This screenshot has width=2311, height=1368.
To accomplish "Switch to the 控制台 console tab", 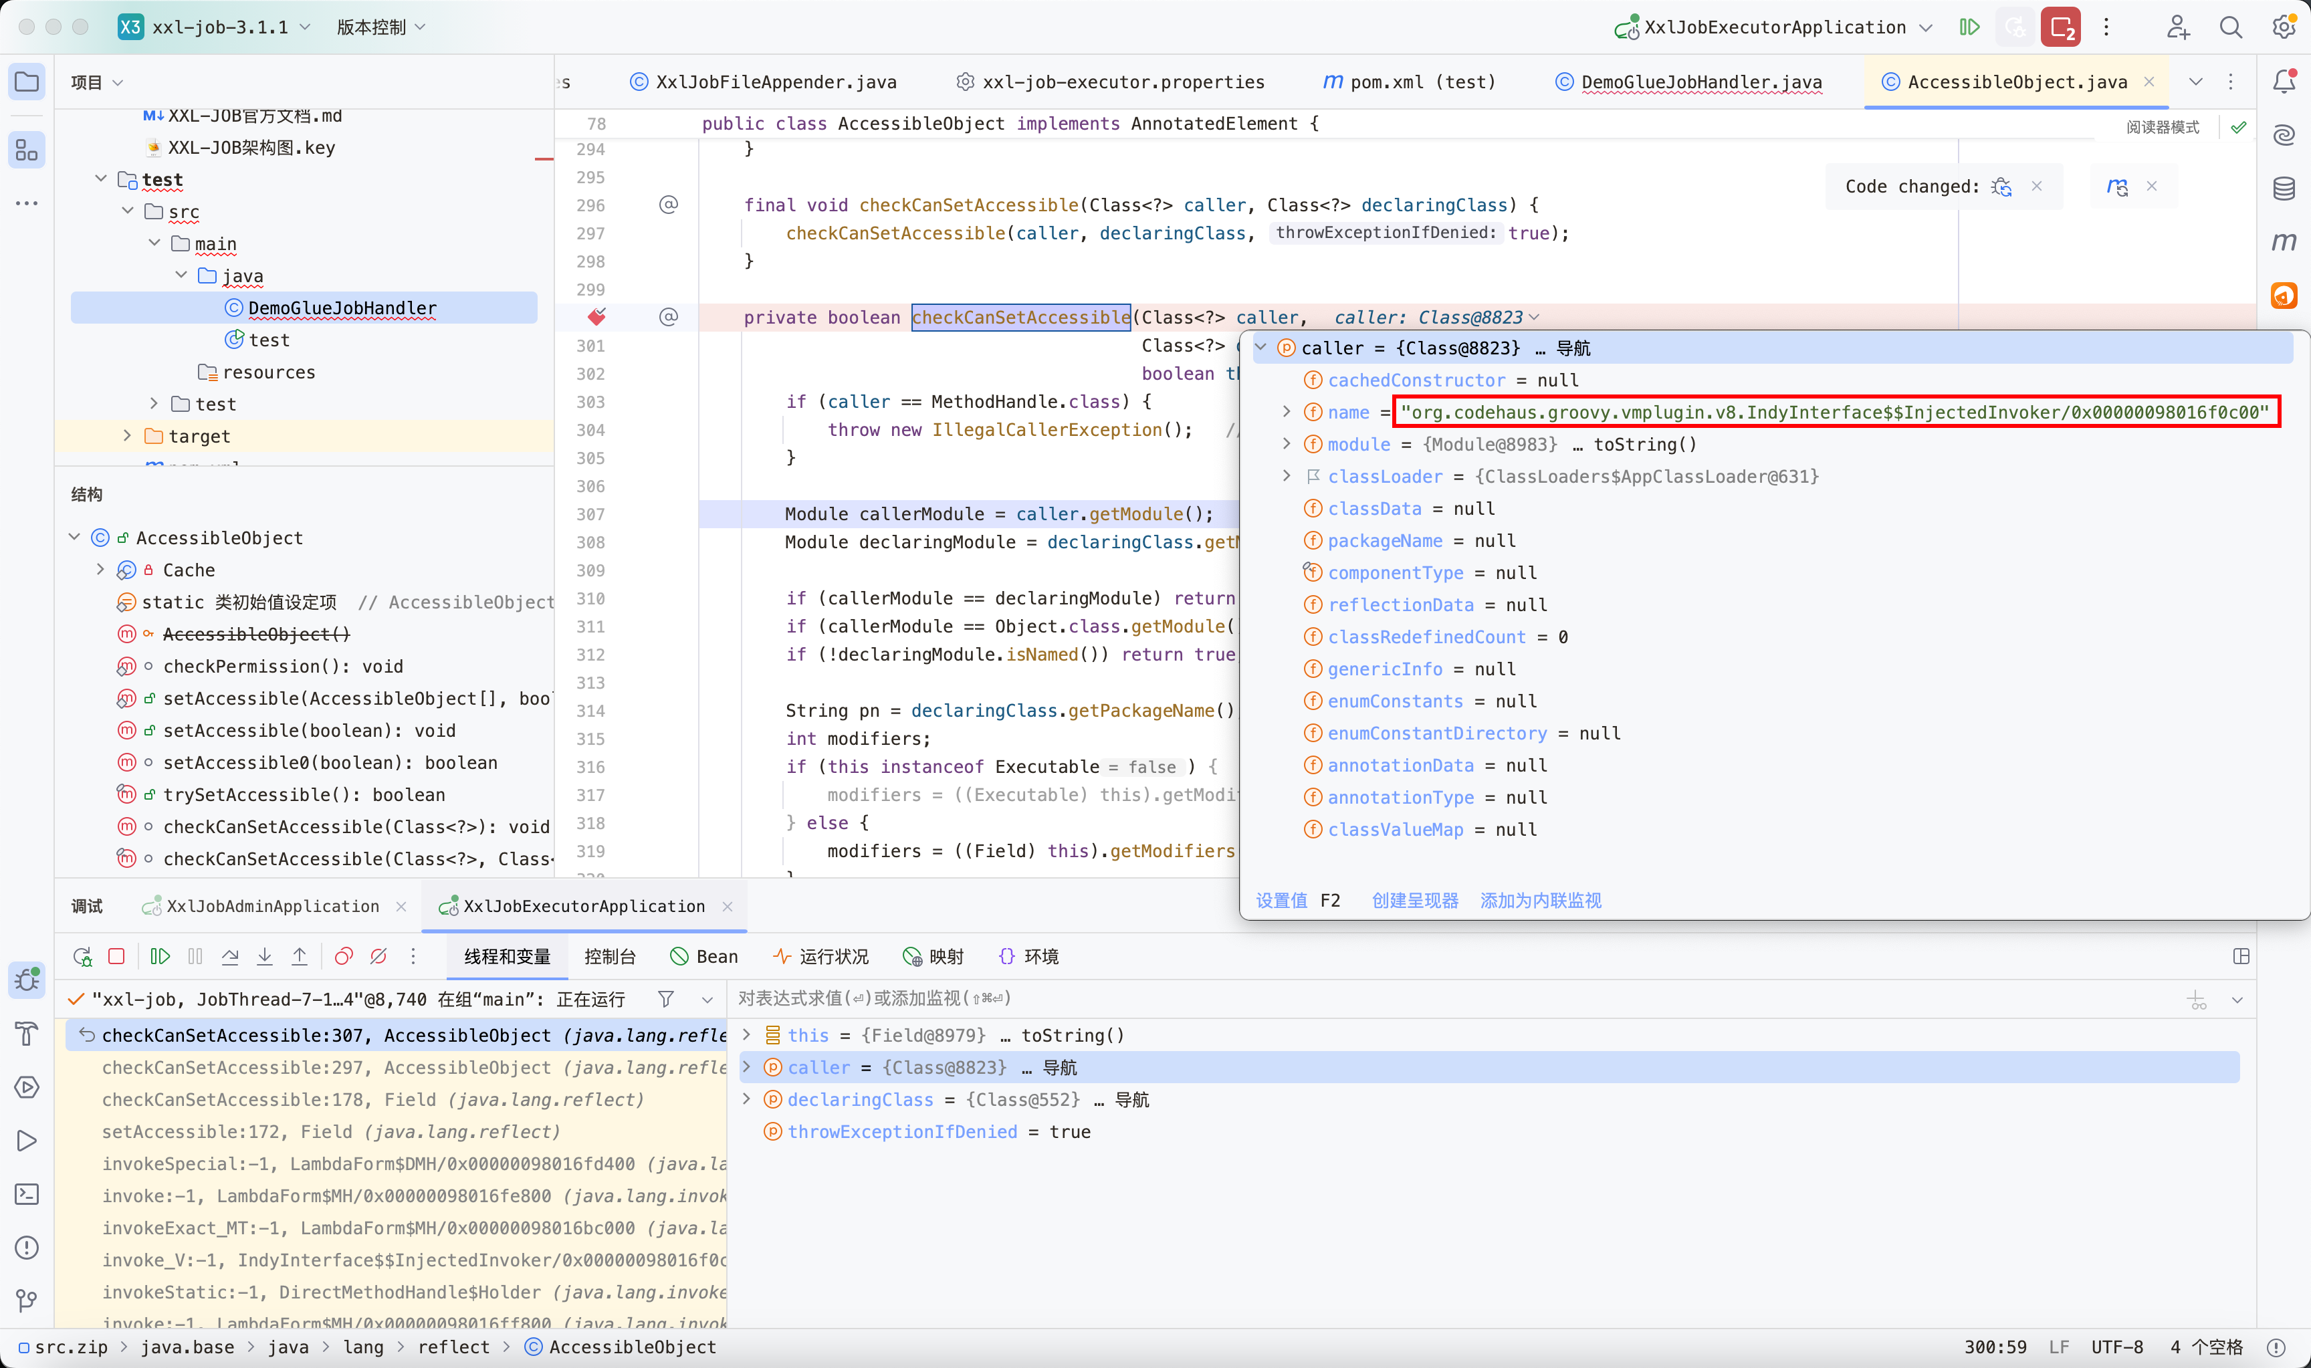I will [609, 956].
